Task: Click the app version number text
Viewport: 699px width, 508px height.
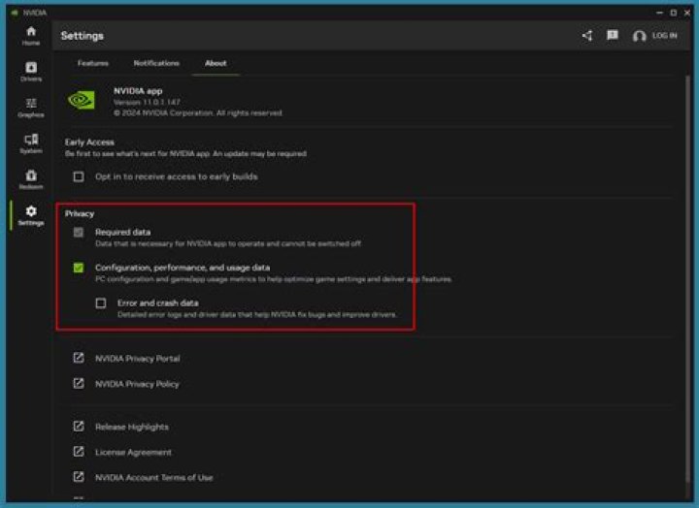Action: [x=147, y=103]
